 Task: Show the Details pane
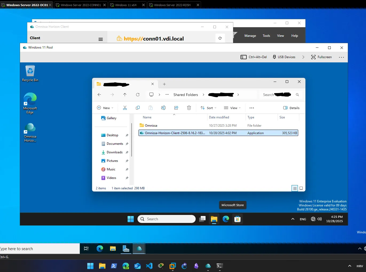tap(291, 108)
